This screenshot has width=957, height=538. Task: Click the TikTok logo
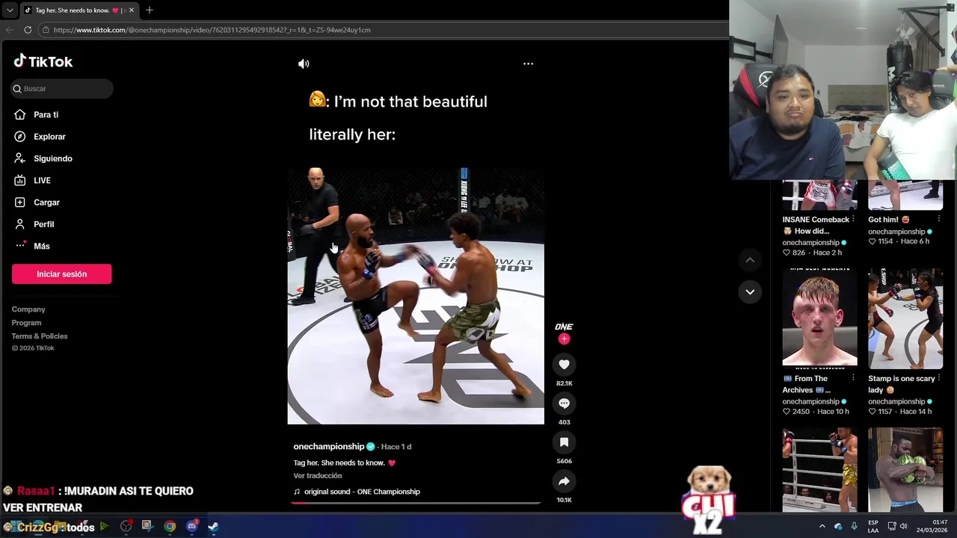43,61
